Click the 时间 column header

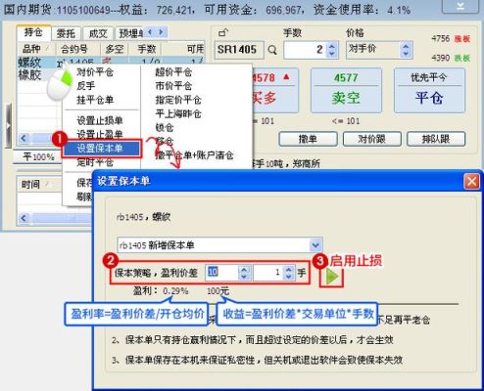coord(38,185)
